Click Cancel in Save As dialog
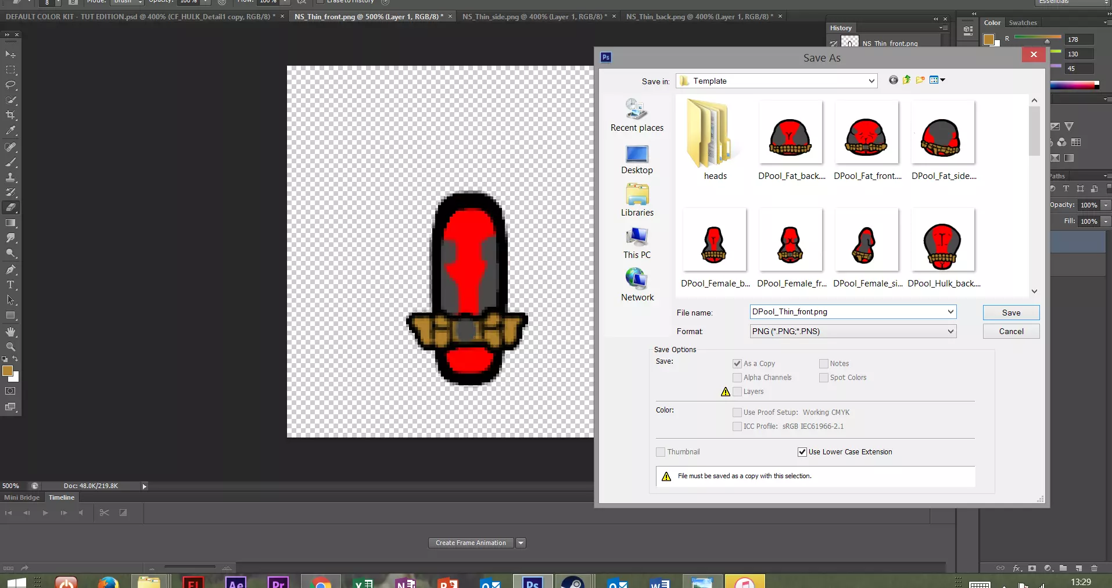This screenshot has width=1112, height=588. (x=1011, y=331)
